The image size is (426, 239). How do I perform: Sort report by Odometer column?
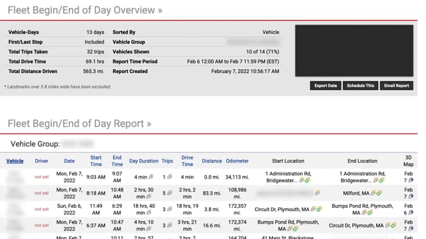click(237, 161)
